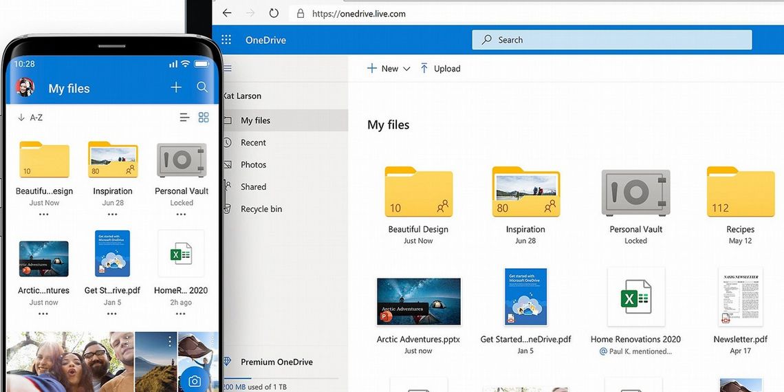Open Newsletter.pdf thumbnail
The height and width of the screenshot is (392, 784).
(x=741, y=297)
